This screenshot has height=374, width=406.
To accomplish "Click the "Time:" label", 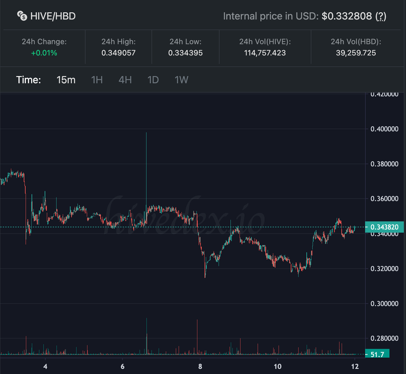I will (29, 80).
